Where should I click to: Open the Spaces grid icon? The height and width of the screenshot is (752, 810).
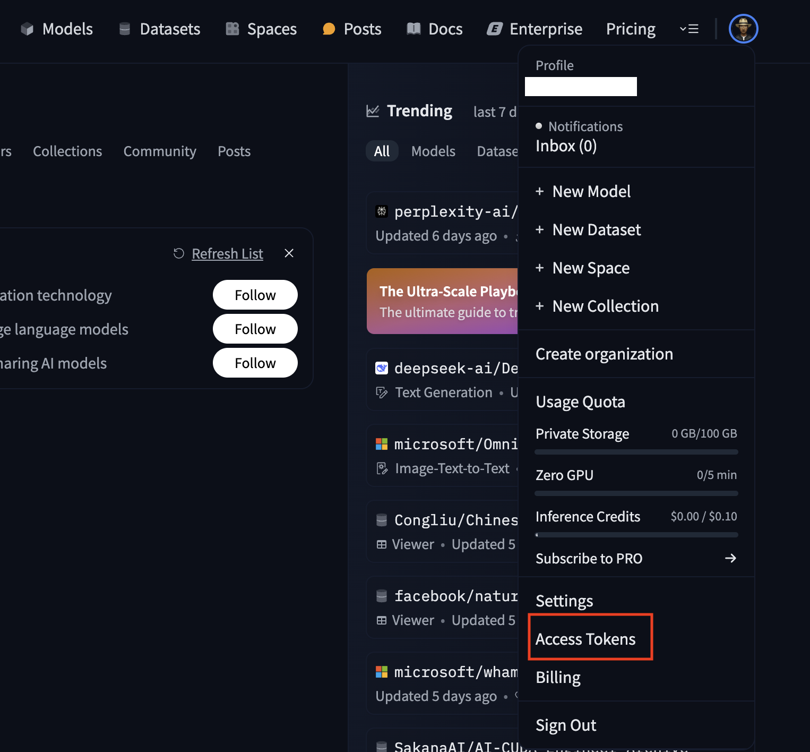[x=232, y=29]
